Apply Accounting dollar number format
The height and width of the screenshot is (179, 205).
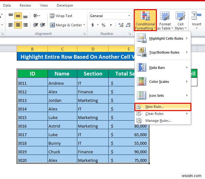click(93, 25)
